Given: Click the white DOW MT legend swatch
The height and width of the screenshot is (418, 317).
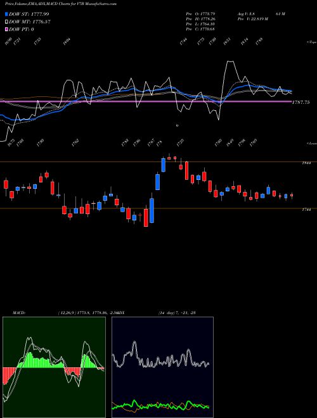Looking at the screenshot, I should click(6, 22).
